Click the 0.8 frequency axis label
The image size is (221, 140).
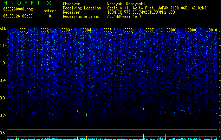[x=3, y=98]
